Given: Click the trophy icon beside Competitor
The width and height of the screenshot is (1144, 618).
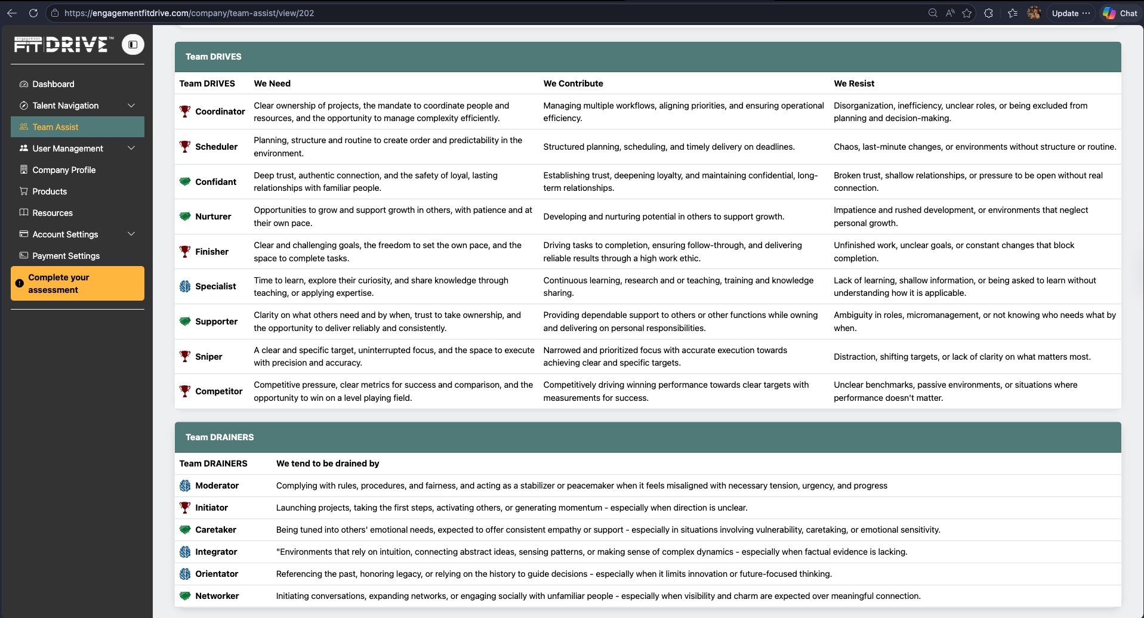Looking at the screenshot, I should pyautogui.click(x=185, y=391).
